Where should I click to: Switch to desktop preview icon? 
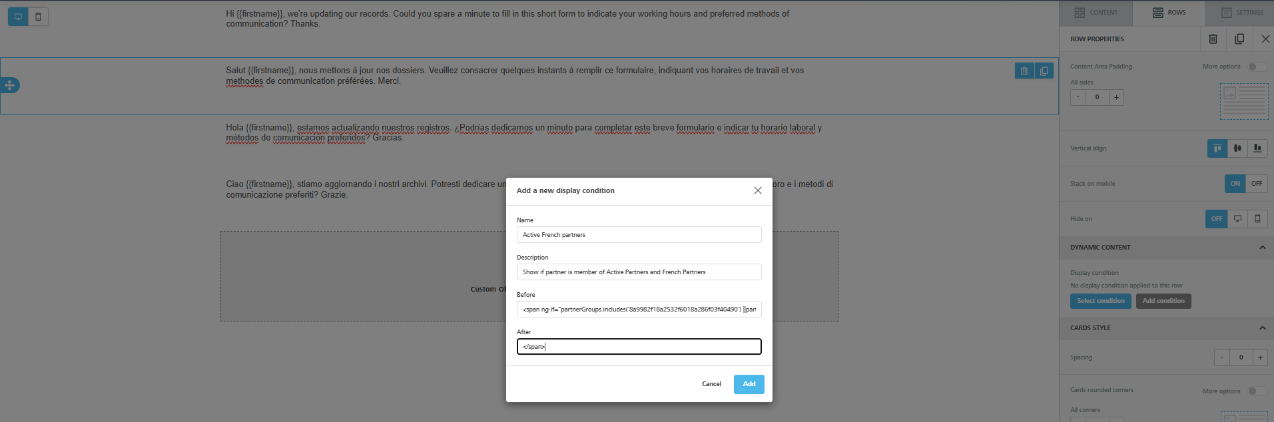click(18, 17)
